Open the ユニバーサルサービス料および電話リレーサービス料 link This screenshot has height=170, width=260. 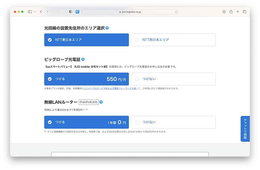[110, 88]
